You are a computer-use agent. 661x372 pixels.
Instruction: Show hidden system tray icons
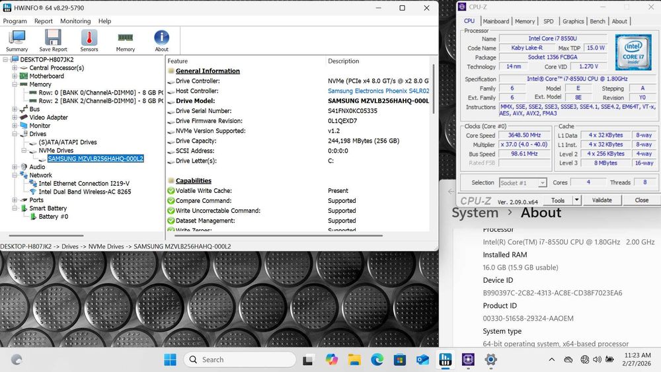point(551,360)
